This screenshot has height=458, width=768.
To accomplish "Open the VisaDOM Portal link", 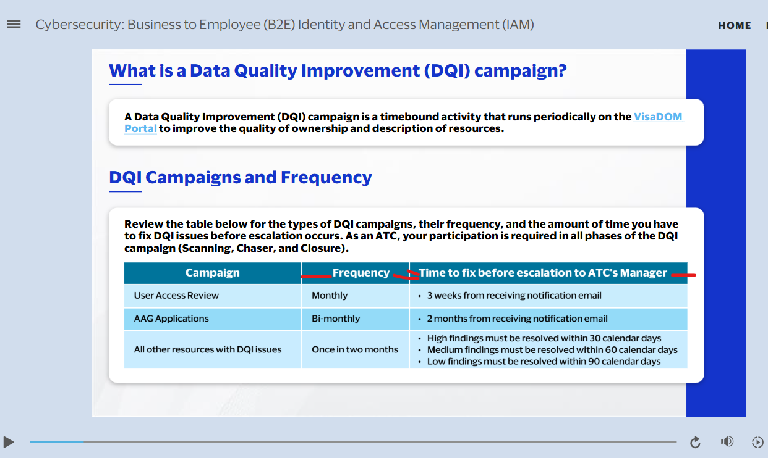I will tap(659, 117).
